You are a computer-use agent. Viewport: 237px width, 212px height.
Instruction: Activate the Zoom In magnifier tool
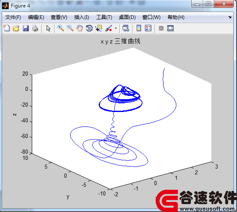[x=61, y=28]
